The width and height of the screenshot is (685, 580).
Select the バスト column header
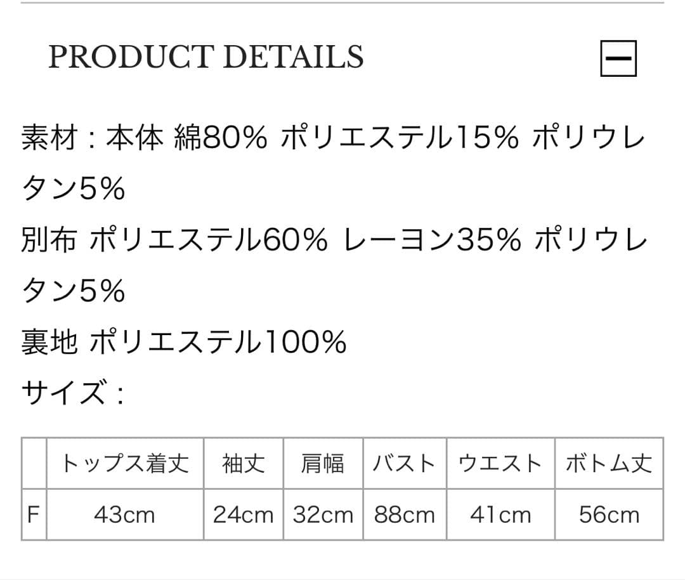click(405, 463)
